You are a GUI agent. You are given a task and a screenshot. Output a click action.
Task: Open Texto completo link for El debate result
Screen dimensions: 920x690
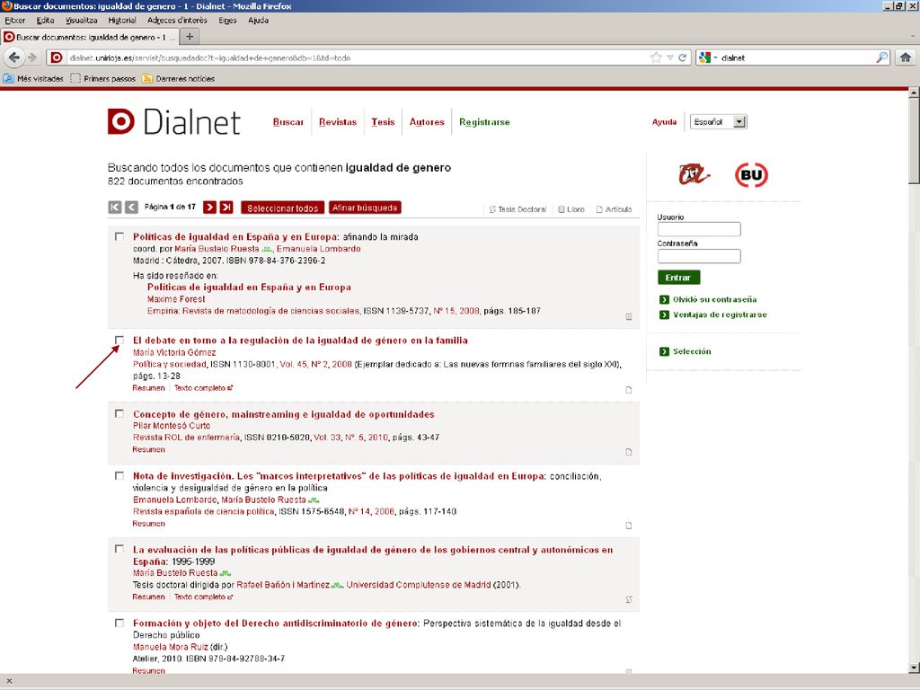[x=204, y=388]
